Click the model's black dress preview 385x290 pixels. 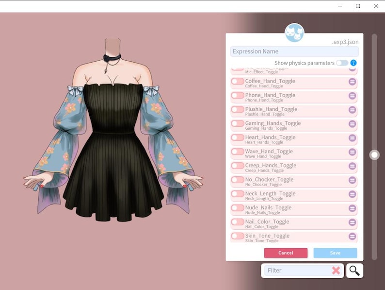point(113,153)
